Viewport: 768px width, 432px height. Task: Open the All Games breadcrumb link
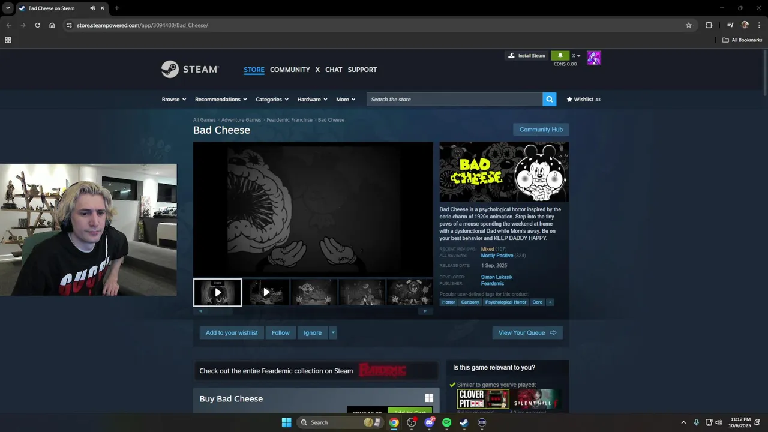pos(204,120)
